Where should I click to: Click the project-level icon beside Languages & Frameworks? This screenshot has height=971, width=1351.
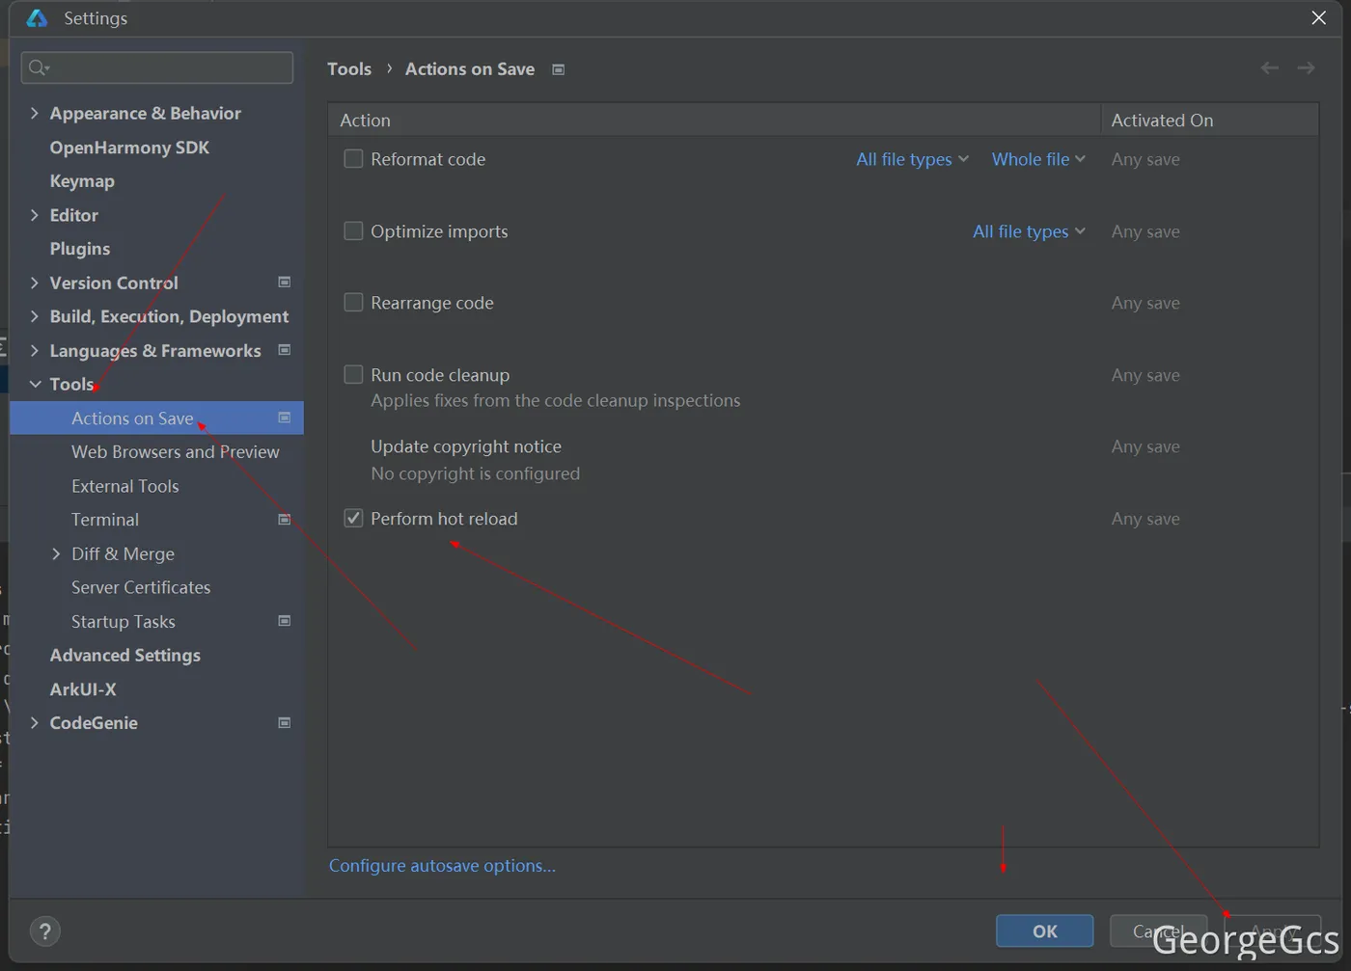[285, 350]
